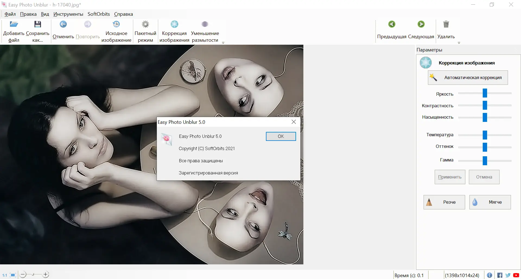
Task: Select the Blur Reduction toolbar icon
Action: click(x=205, y=24)
